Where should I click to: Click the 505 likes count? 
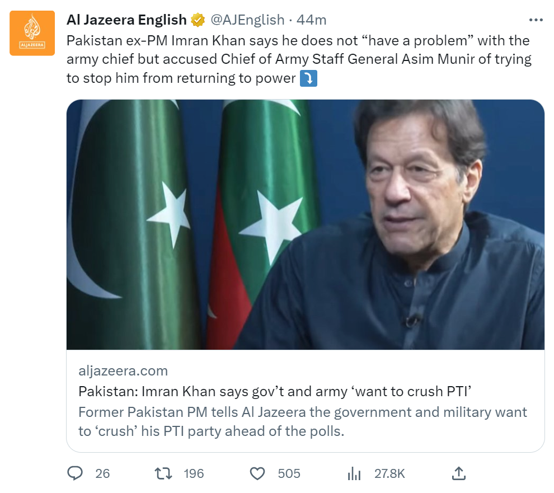[289, 473]
